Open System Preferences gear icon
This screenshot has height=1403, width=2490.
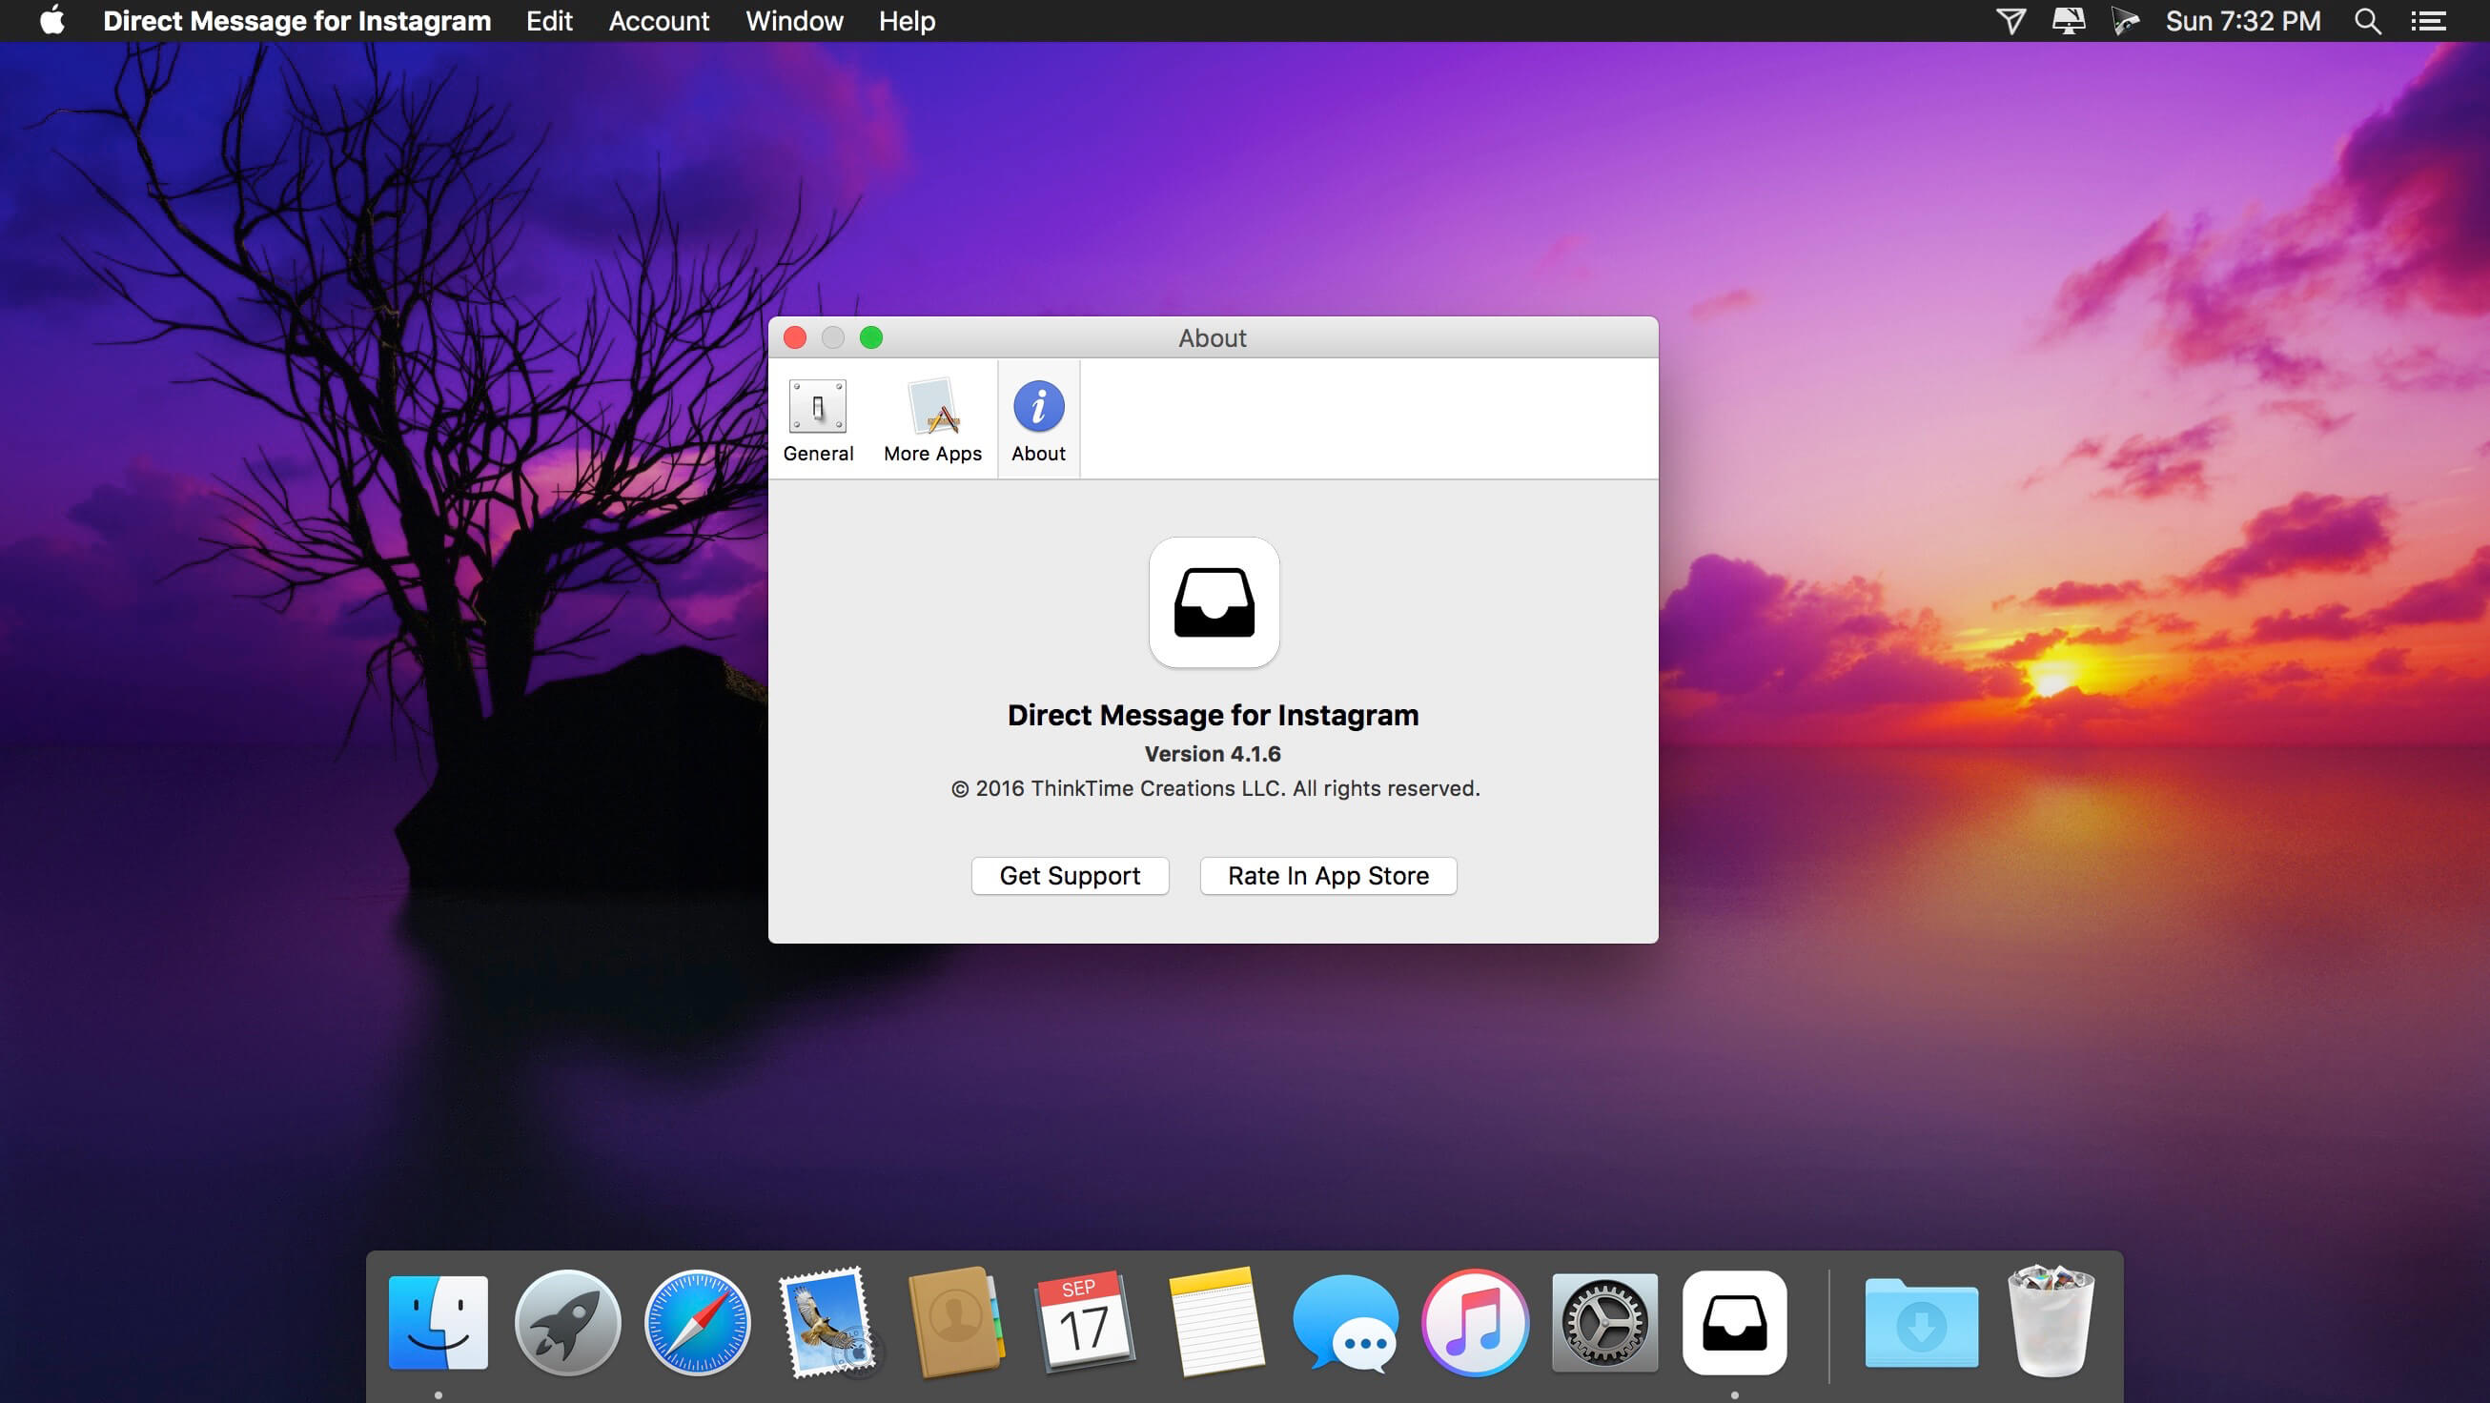pyautogui.click(x=1602, y=1325)
